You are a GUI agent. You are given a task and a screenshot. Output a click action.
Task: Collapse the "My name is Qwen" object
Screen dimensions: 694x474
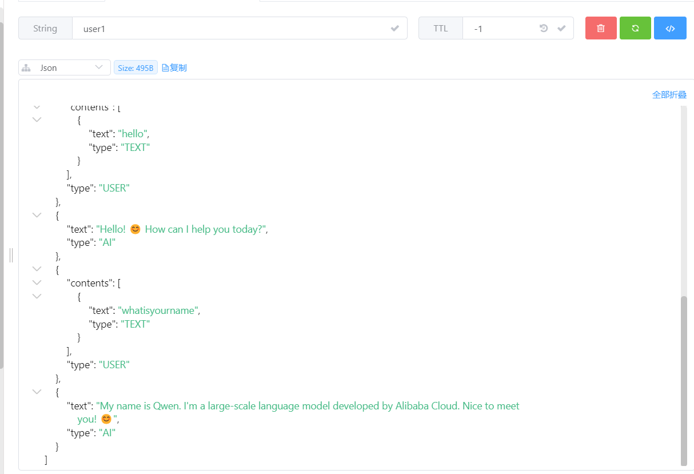pos(37,392)
